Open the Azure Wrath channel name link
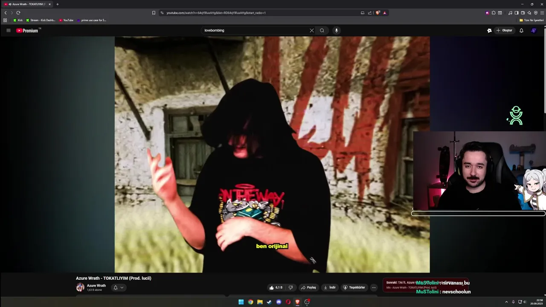This screenshot has width=546, height=307. point(96,286)
